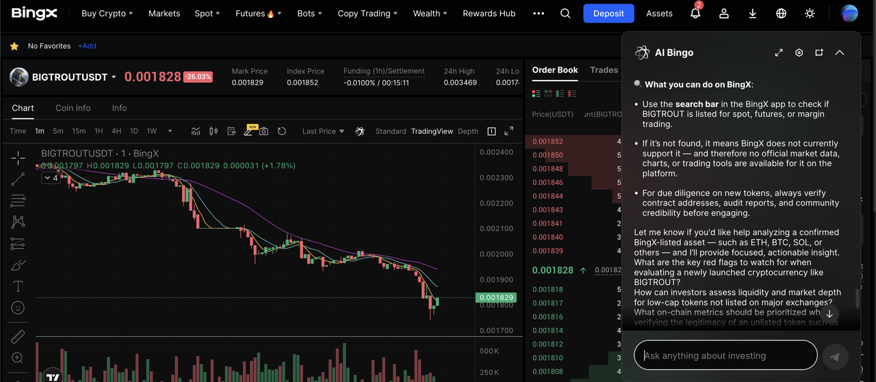Click the Ask anything about investing field
Image resolution: width=876 pixels, height=382 pixels.
click(x=725, y=355)
